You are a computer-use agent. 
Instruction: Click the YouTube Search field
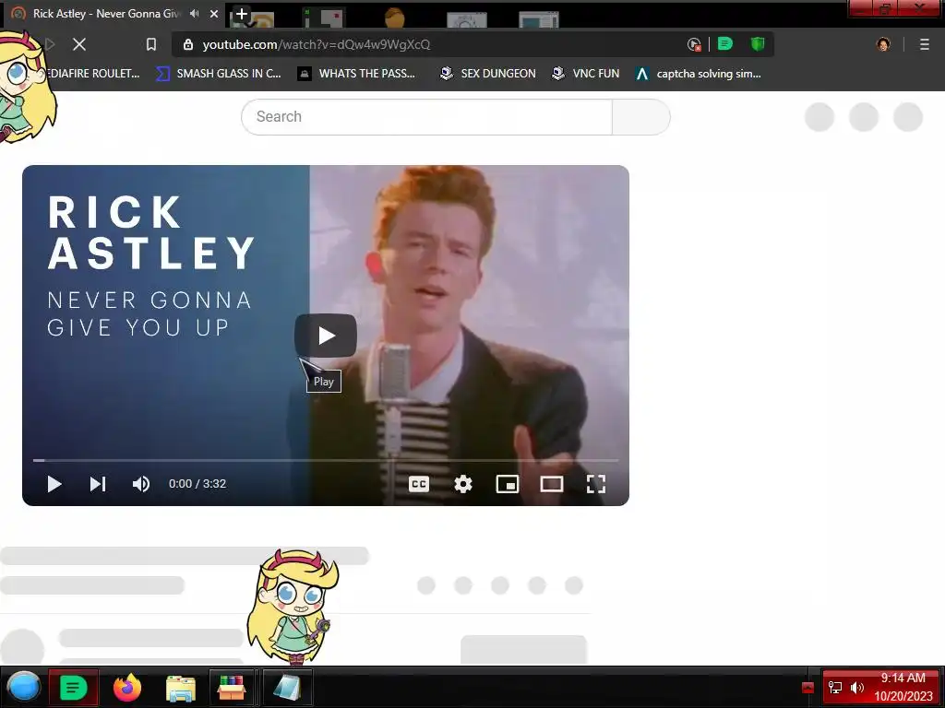coord(426,117)
